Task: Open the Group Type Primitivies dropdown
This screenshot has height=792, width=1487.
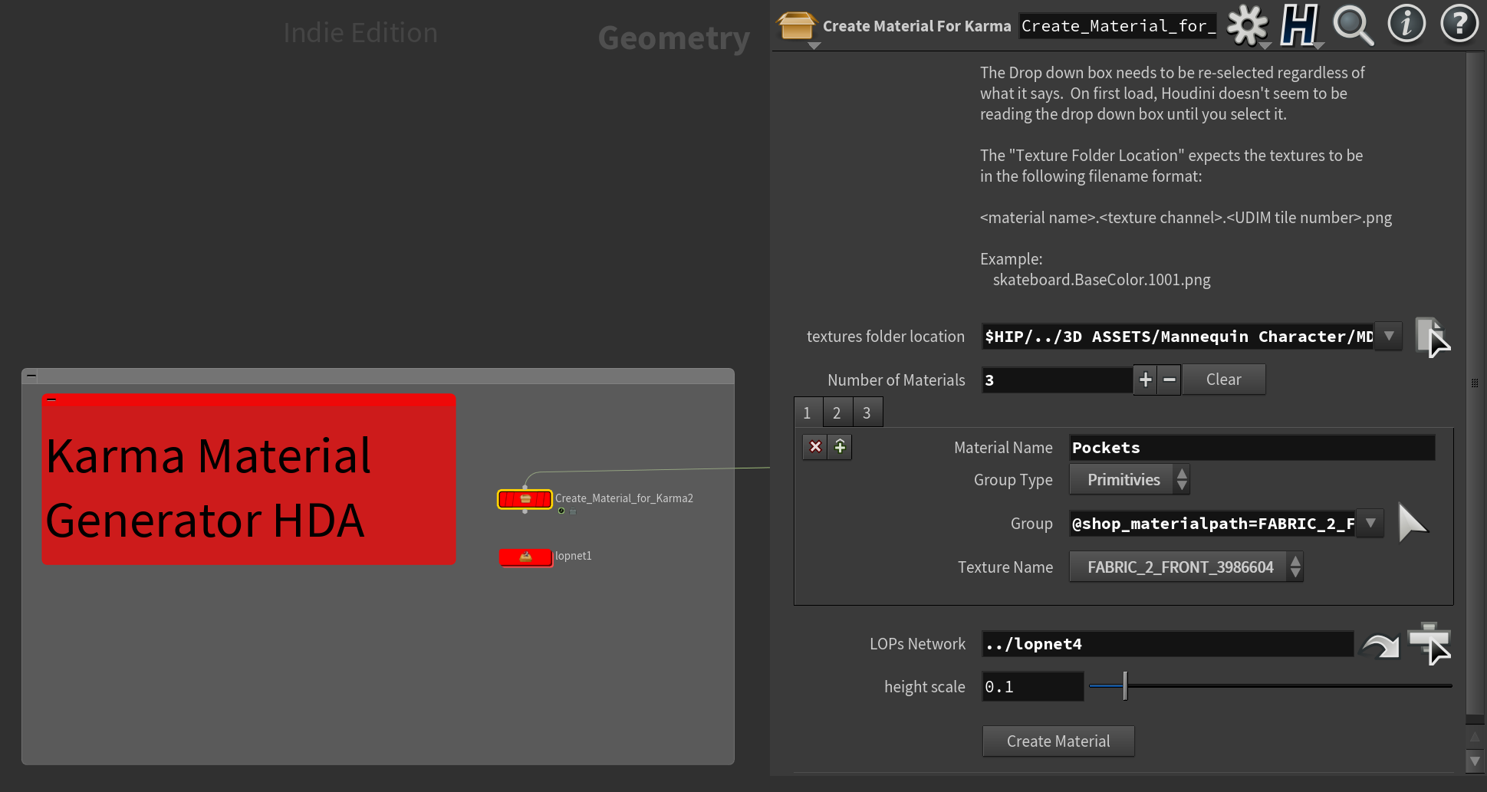Action: click(x=1130, y=480)
